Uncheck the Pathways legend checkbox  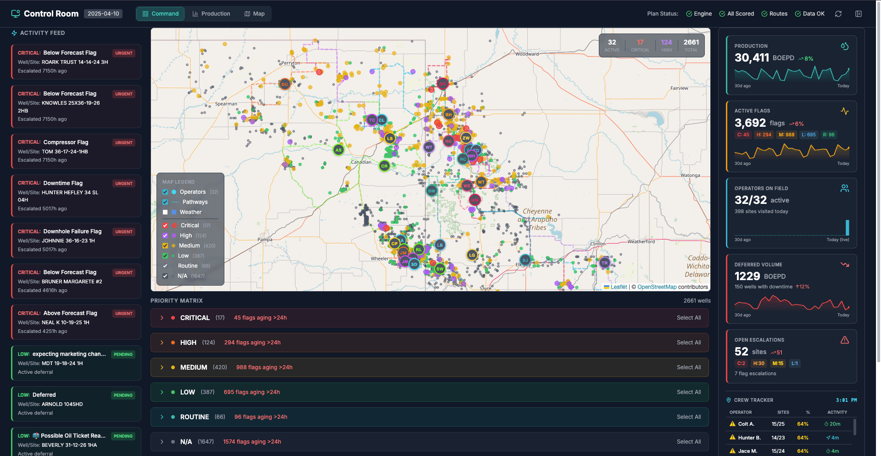165,202
